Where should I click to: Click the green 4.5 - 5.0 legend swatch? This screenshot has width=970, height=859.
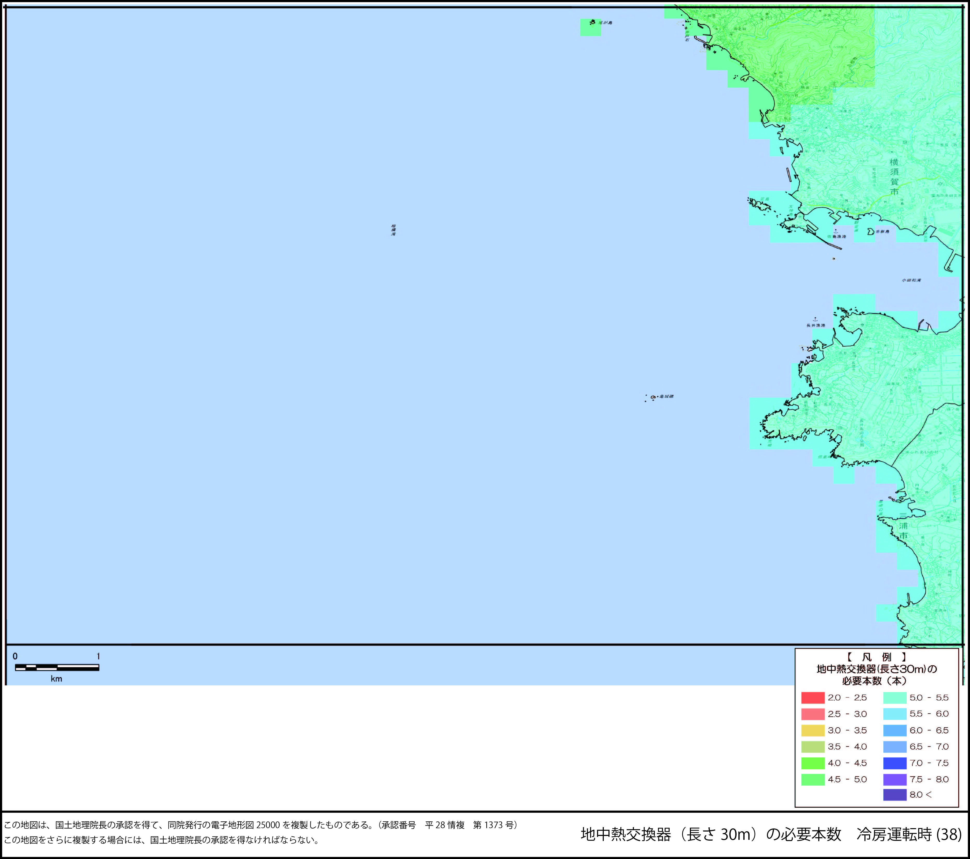pos(813,779)
